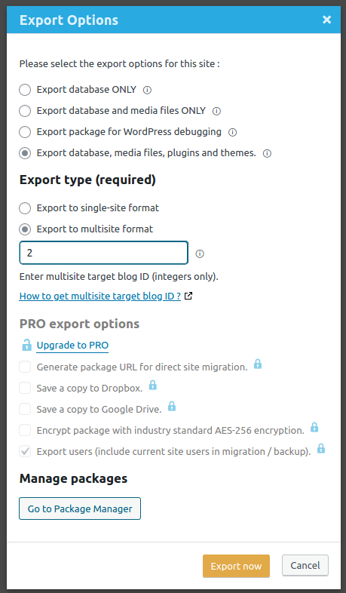Click info icon next to media files ONLY
The height and width of the screenshot is (593, 346).
coord(216,111)
